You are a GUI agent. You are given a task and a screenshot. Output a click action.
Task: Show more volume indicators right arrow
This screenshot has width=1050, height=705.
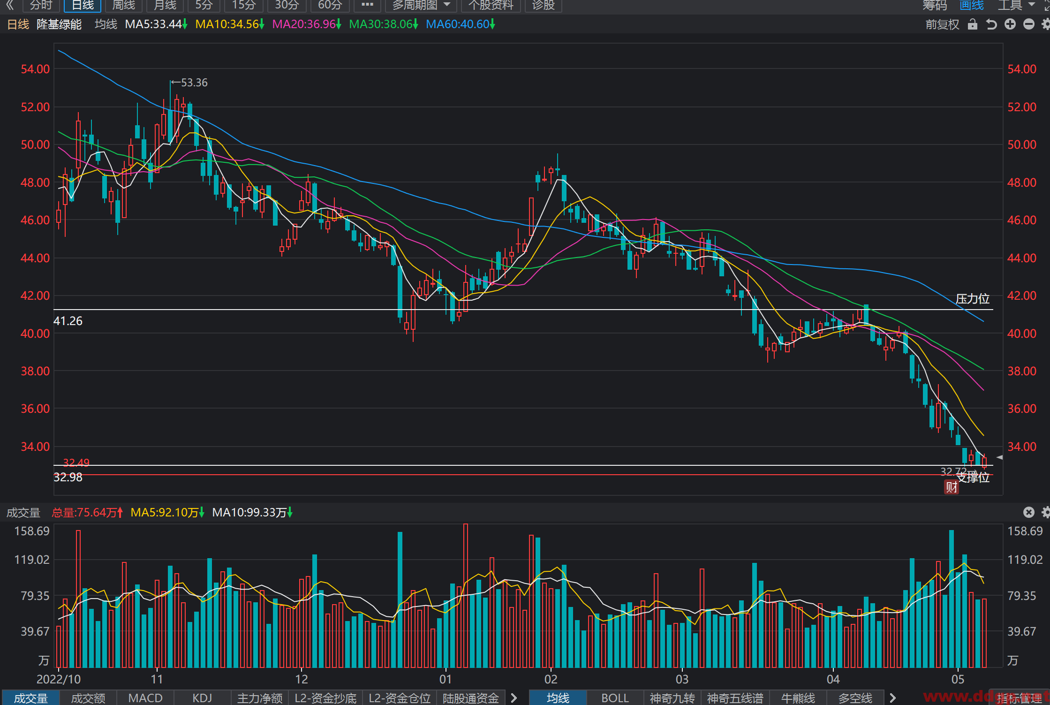pos(514,698)
